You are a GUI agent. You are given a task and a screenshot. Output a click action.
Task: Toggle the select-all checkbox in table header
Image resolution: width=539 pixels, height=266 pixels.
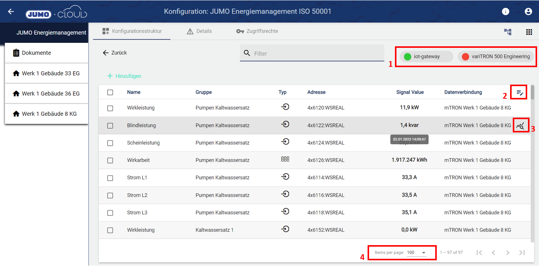click(110, 92)
